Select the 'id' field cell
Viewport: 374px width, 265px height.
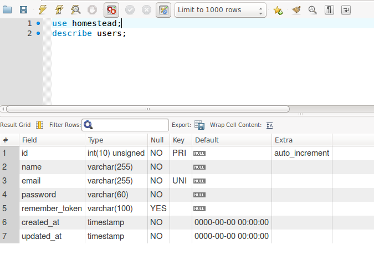tap(52, 153)
